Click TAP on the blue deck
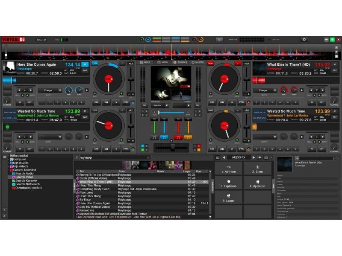 85,70
